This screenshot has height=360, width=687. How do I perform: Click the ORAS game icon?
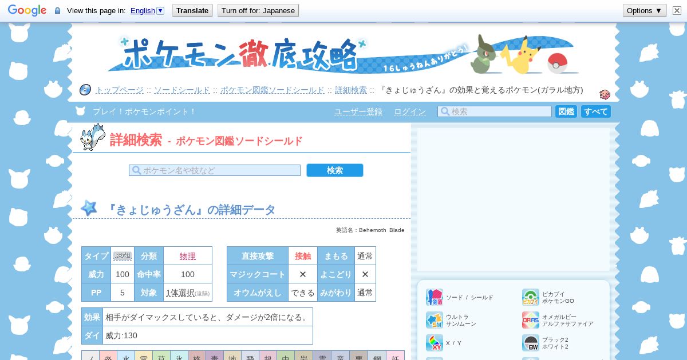[531, 320]
